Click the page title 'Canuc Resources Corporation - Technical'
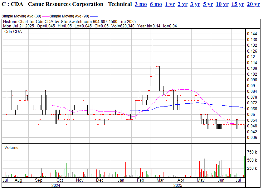This screenshot has height=190, width=263. 80,4
